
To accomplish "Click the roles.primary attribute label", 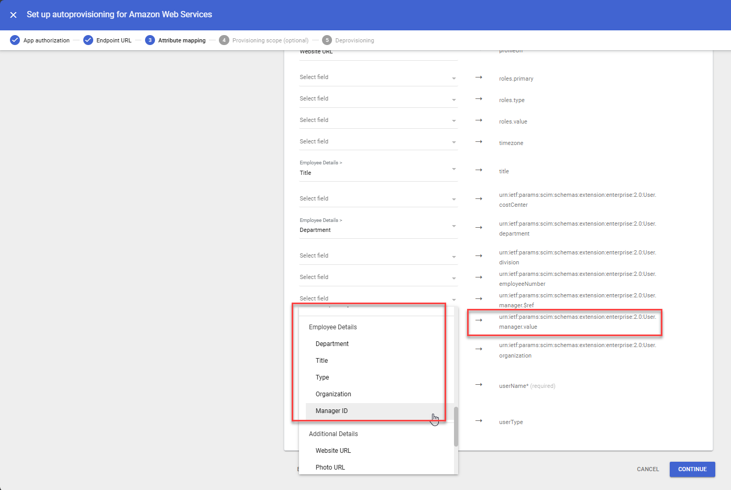I will coord(516,79).
